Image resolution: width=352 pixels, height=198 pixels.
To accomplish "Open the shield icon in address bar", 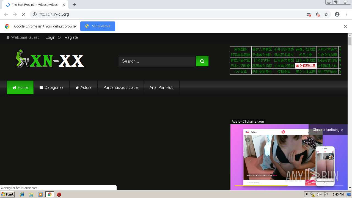I will [x=318, y=14].
